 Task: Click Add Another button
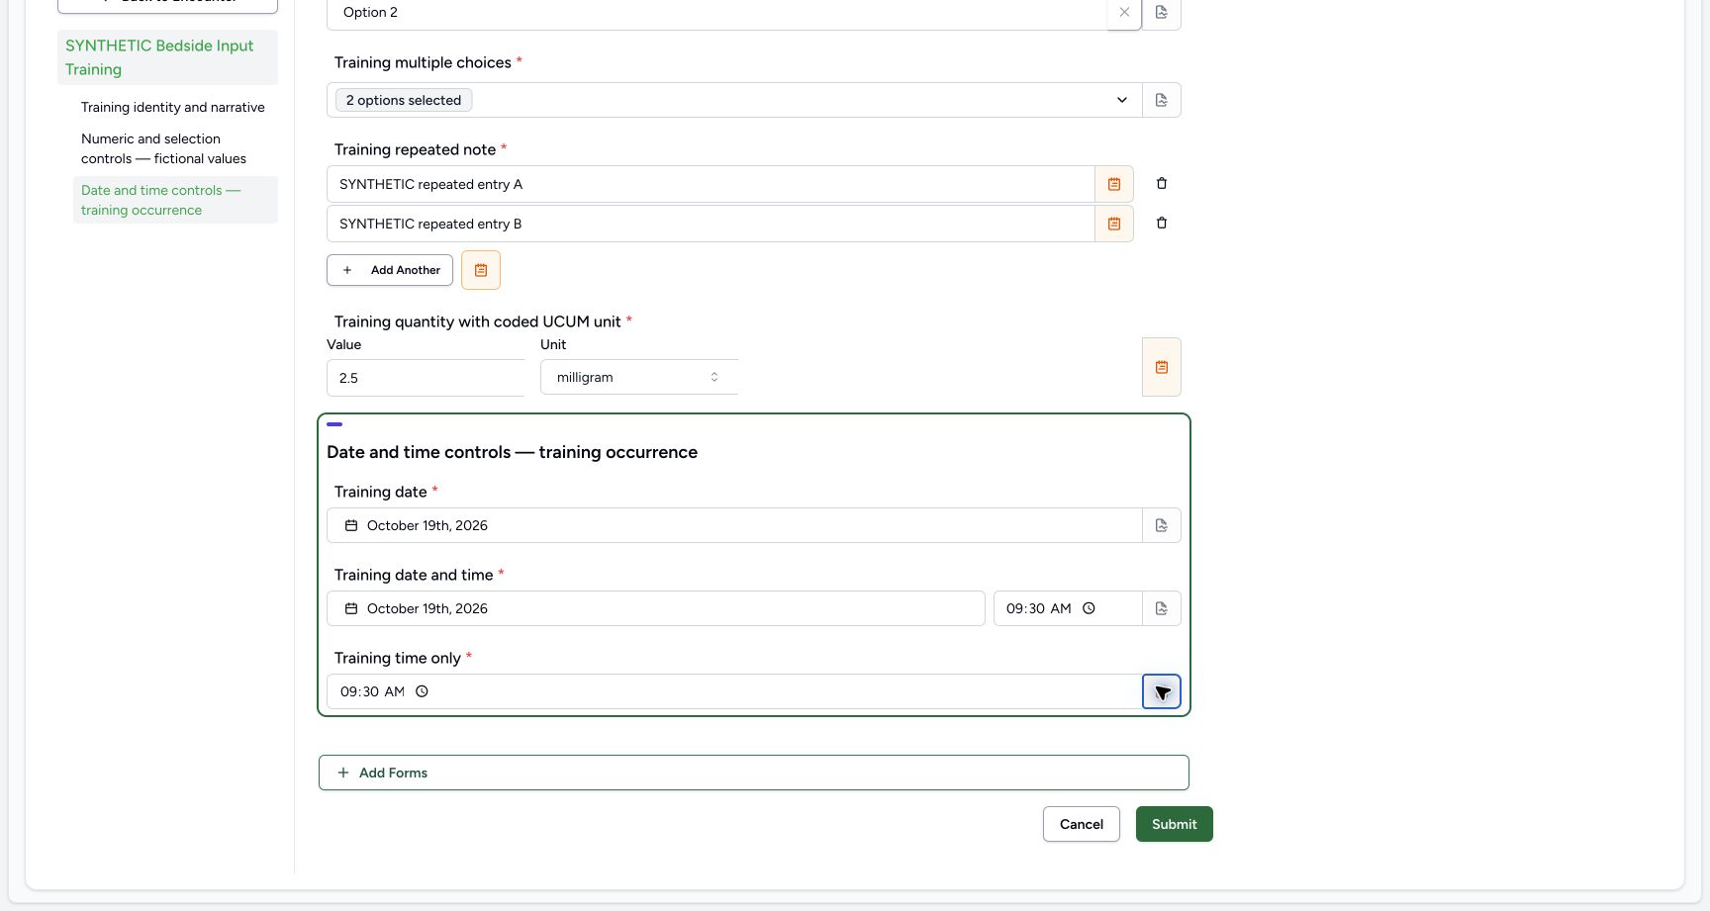[x=390, y=270]
